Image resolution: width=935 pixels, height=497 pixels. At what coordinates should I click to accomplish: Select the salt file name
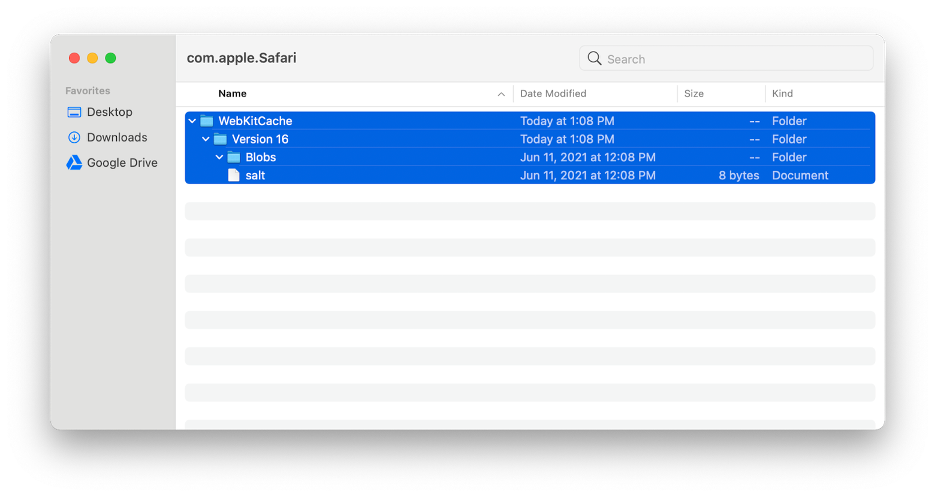click(255, 175)
